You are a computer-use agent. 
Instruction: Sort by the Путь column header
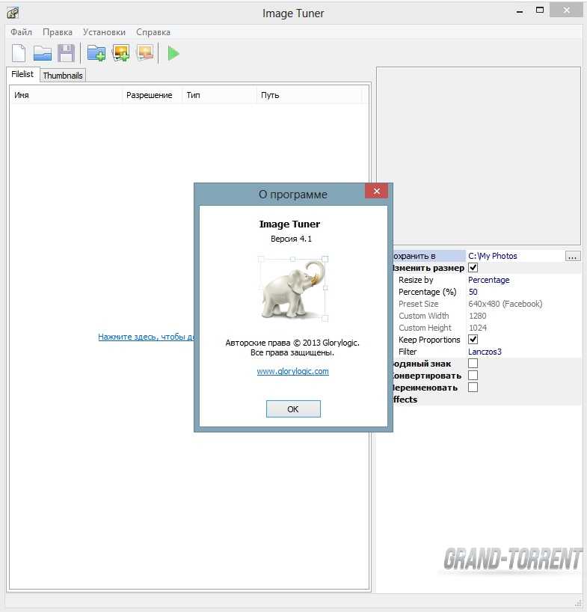(310, 95)
